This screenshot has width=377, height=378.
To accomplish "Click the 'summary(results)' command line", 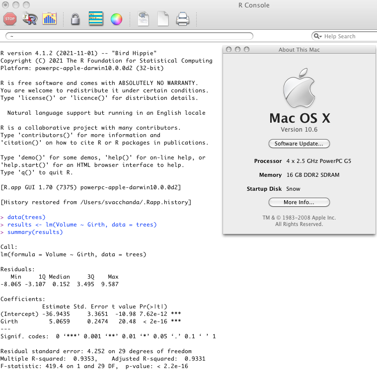I will click(35, 232).
